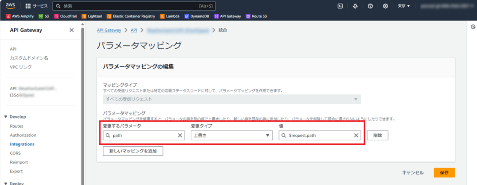This screenshot has height=185, width=477.
Task: Open the 変更タイプ 上書き dropdown
Action: [232, 135]
